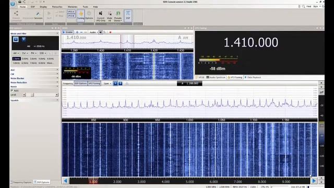Click the large 1.410.000 frequency display
This screenshot has width=334, height=188.
pos(250,42)
